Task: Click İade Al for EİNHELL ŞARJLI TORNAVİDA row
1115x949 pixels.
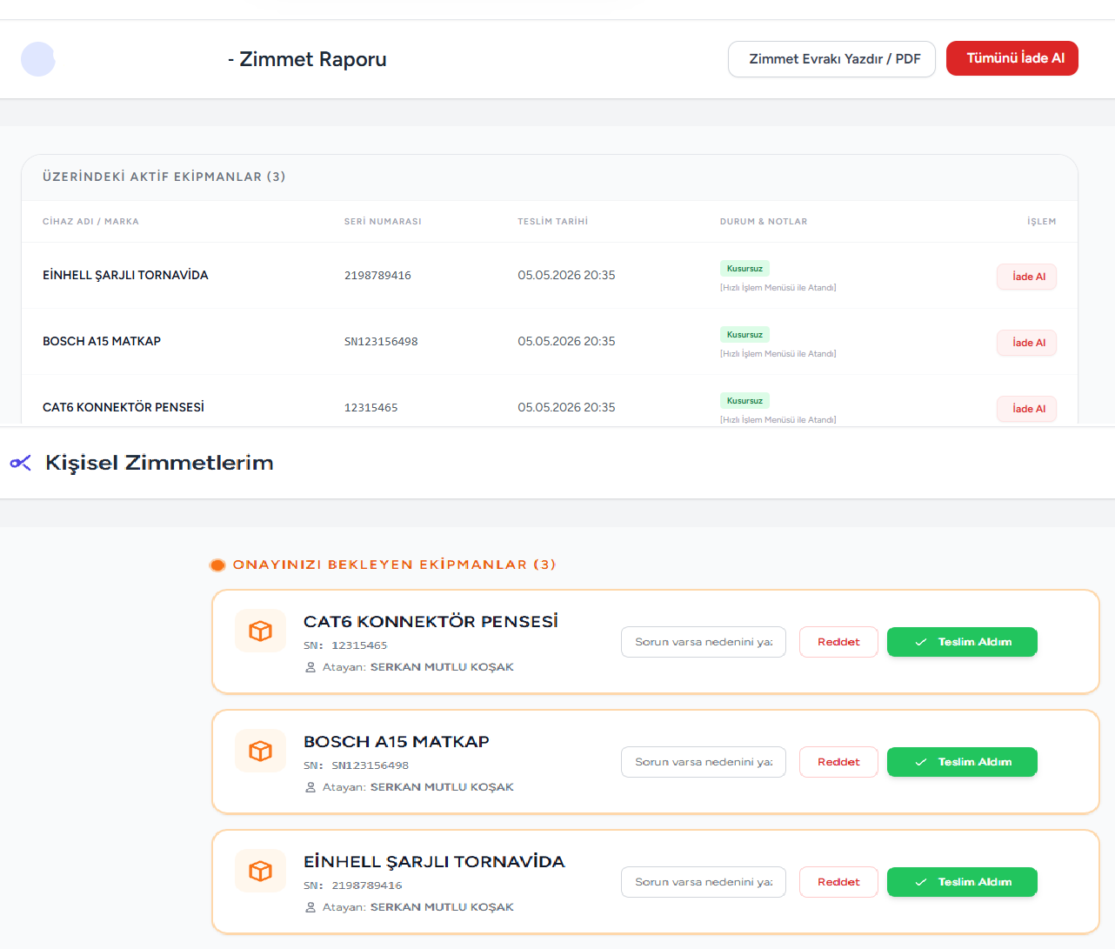Action: point(1027,277)
